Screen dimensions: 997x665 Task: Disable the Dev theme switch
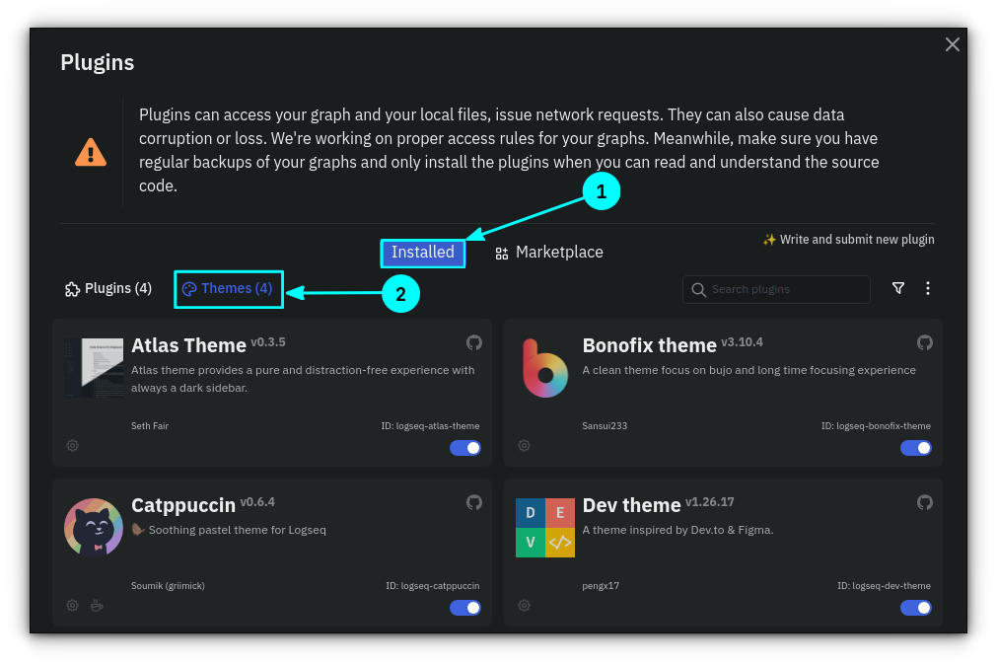click(x=916, y=608)
